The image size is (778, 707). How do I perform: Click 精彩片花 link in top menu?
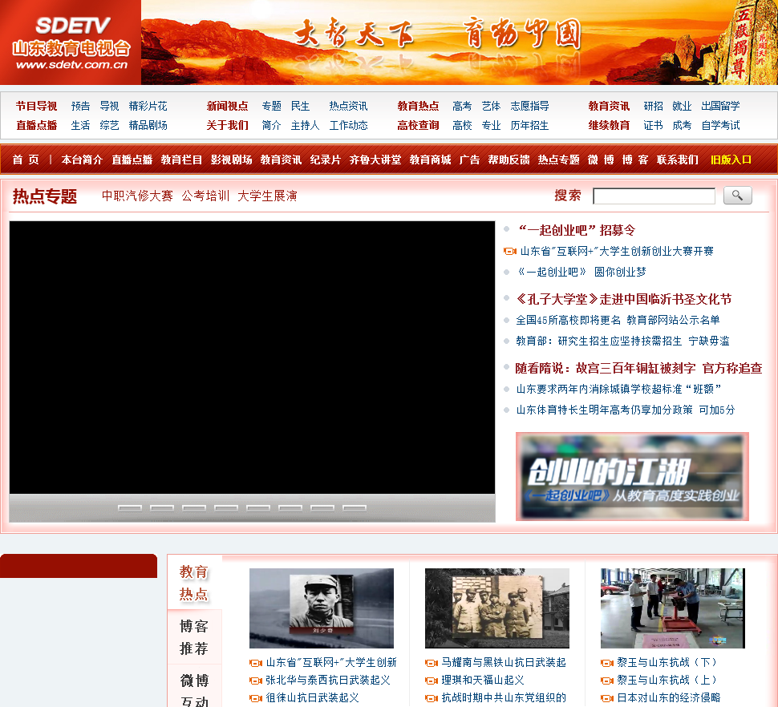[x=148, y=106]
